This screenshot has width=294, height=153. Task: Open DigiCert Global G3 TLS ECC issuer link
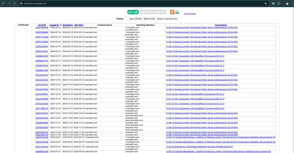pyautogui.click(x=199, y=147)
